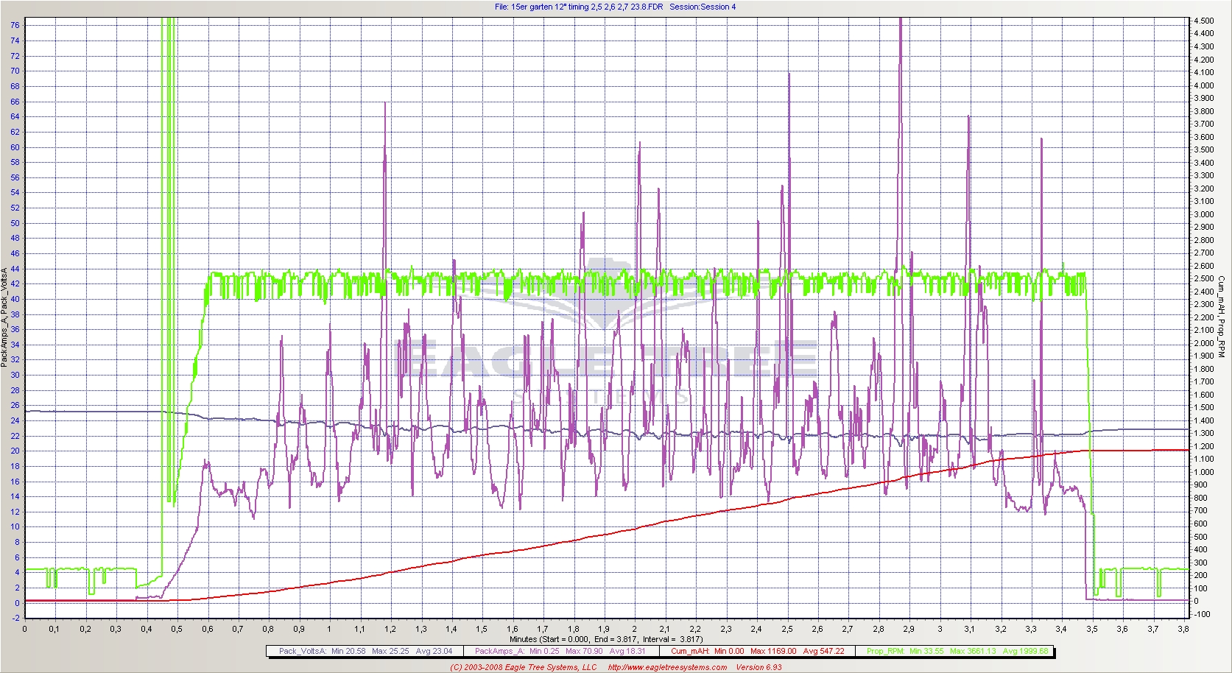Click the 20 value on the left axis

(x=15, y=451)
